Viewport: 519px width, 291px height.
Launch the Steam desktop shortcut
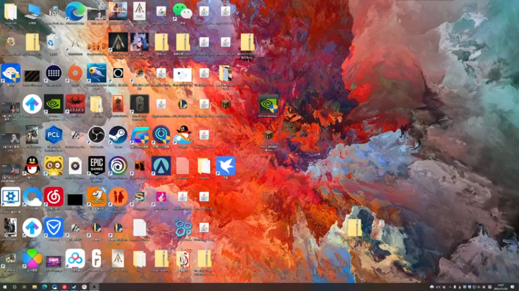(x=118, y=135)
